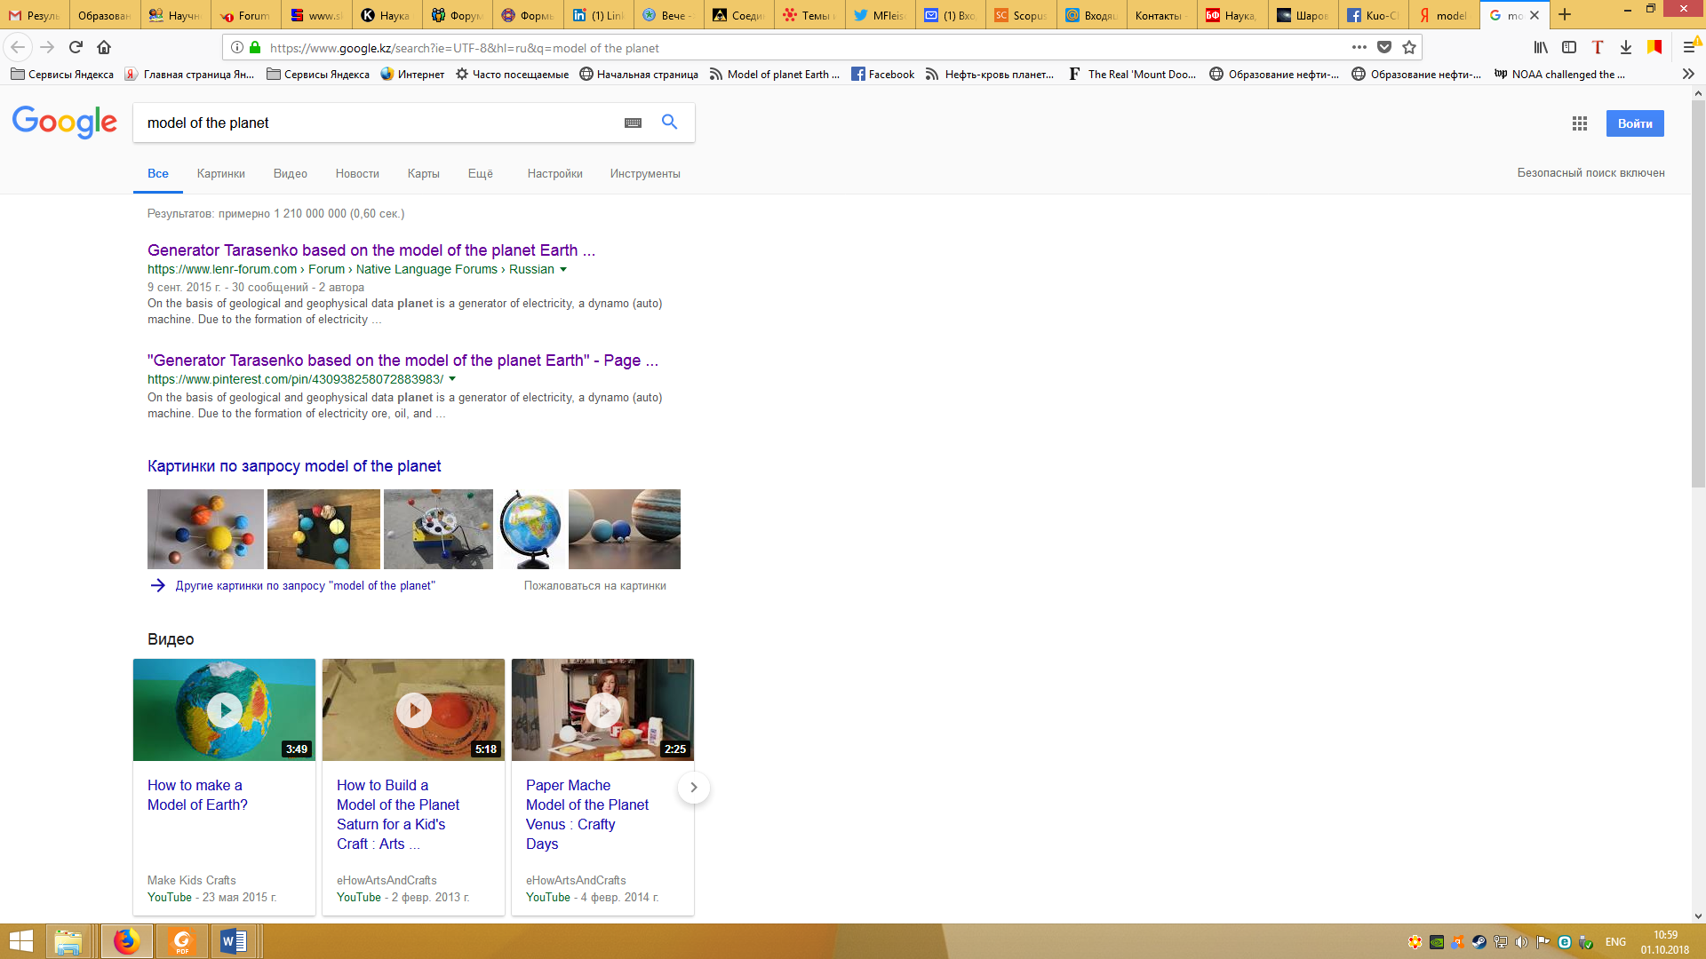Expand dropdown arrow next to lenr-forum result URL
The width and height of the screenshot is (1706, 959).
563,269
